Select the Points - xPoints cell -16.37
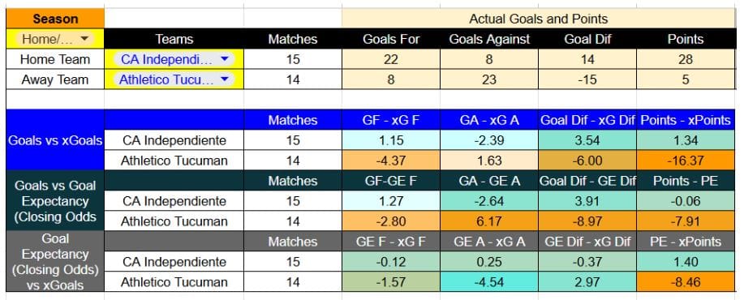Viewport: 744px width, 300px height. [x=686, y=161]
